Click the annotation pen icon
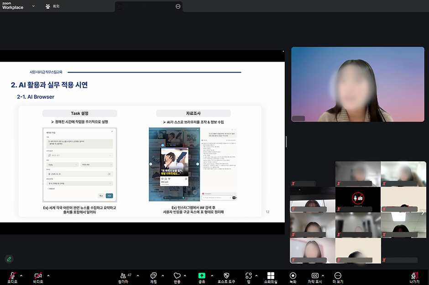Screen dimensions: 429x285 point(9,259)
